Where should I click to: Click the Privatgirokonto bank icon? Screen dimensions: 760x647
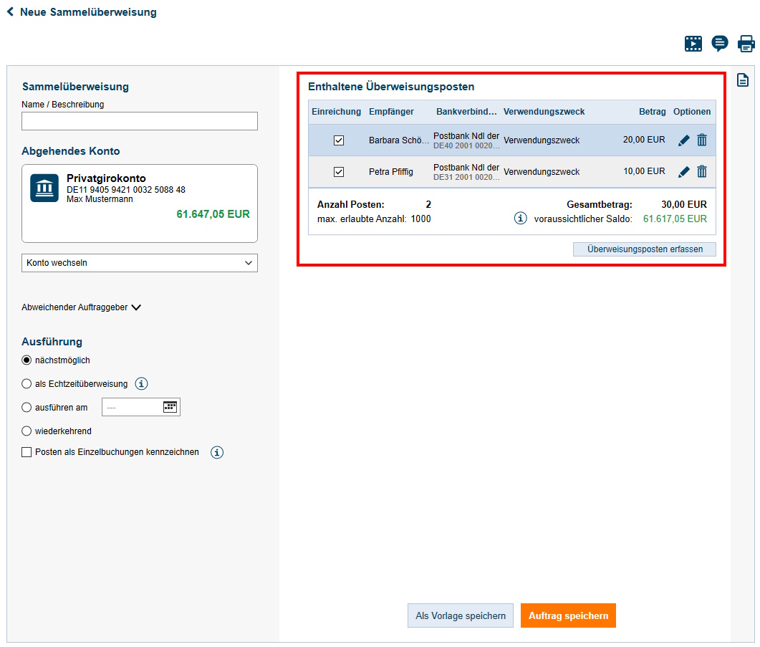44,188
